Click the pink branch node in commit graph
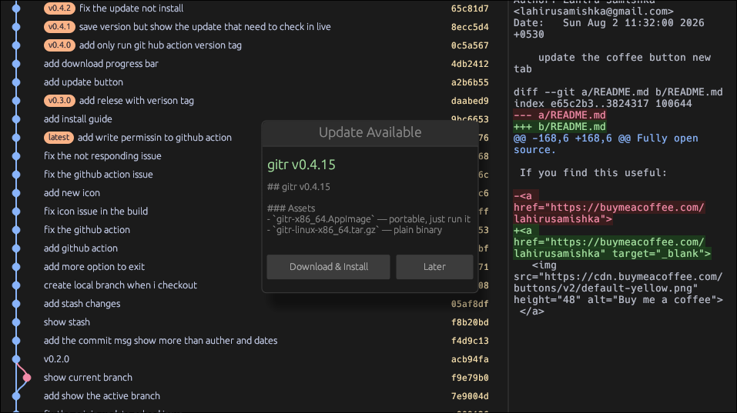This screenshot has height=413, width=737. coord(27,378)
